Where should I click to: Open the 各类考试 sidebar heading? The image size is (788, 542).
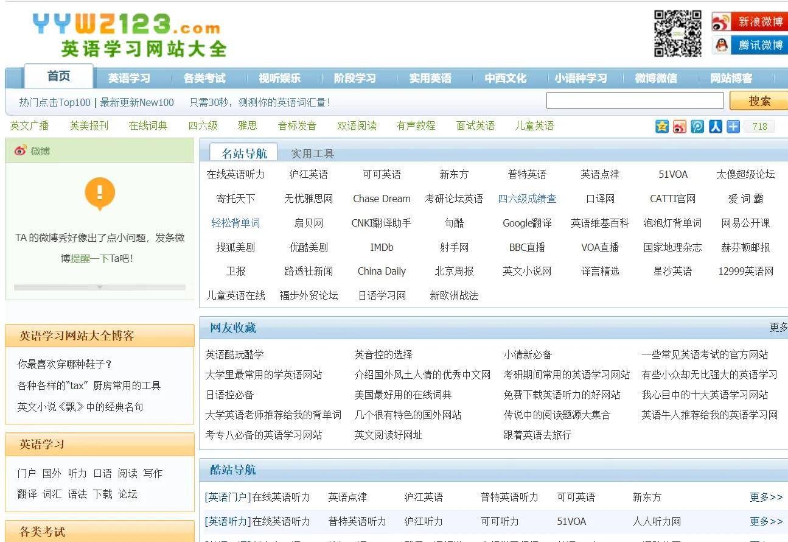pyautogui.click(x=42, y=532)
